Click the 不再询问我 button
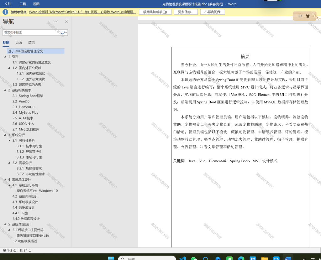The height and width of the screenshot is (260, 321). pyautogui.click(x=213, y=12)
